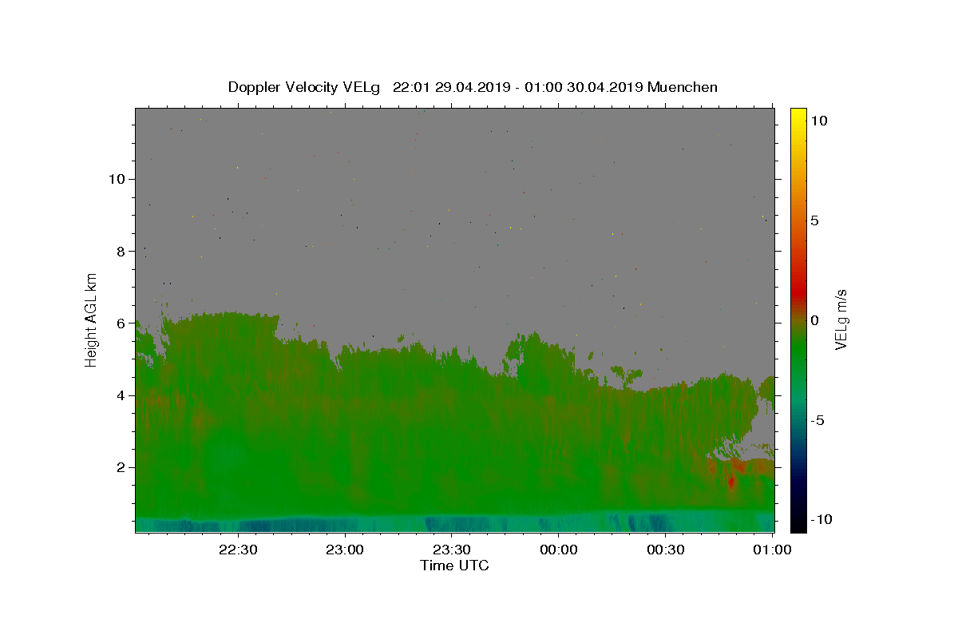The width and height of the screenshot is (958, 639).
Task: Click the 01:00 time tick label
Action: click(771, 550)
